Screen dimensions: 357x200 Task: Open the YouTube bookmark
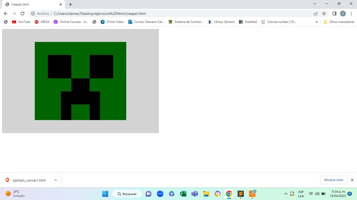pyautogui.click(x=21, y=22)
